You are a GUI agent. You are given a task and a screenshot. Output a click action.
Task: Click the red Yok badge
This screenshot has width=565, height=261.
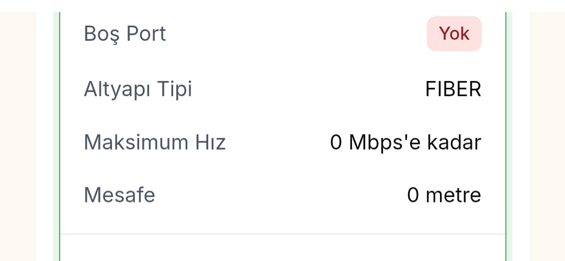tap(454, 34)
